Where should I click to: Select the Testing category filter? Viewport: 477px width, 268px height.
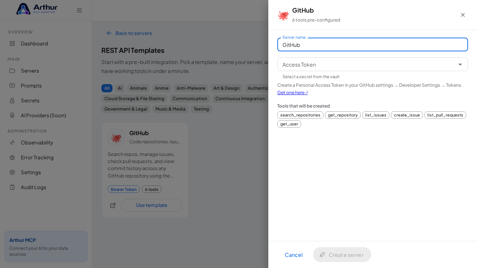pos(201,109)
